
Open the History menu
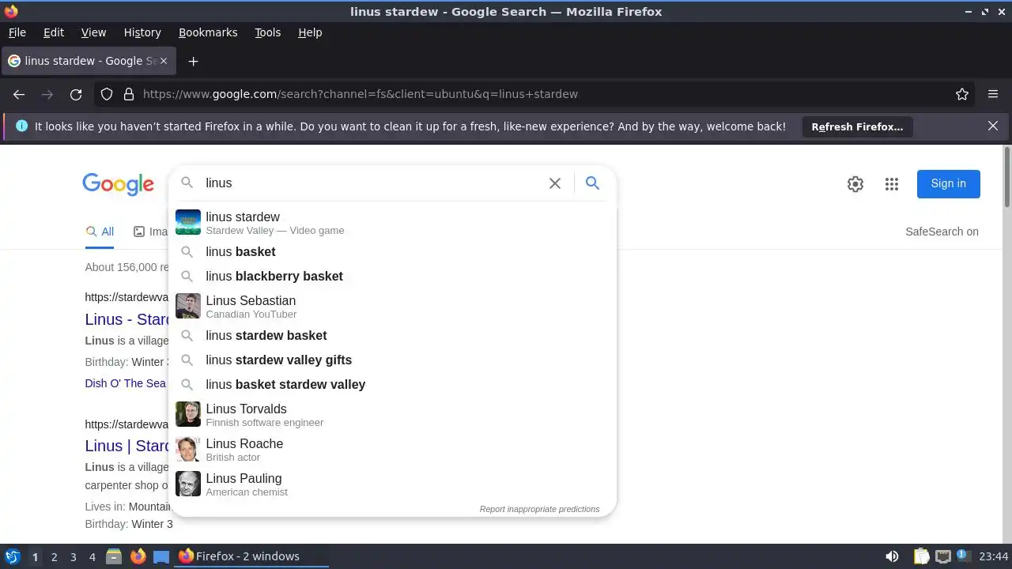click(142, 32)
